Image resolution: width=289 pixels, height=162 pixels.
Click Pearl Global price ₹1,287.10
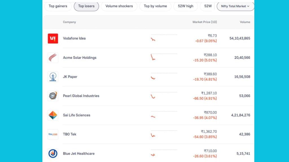[x=209, y=93]
